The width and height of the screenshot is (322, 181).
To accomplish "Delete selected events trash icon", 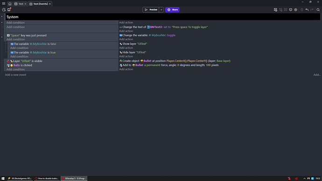I will (x=301, y=10).
